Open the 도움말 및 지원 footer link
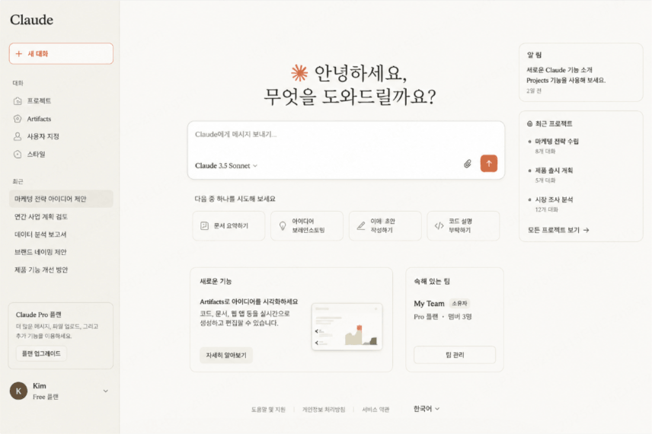This screenshot has height=434, width=652. [268, 410]
